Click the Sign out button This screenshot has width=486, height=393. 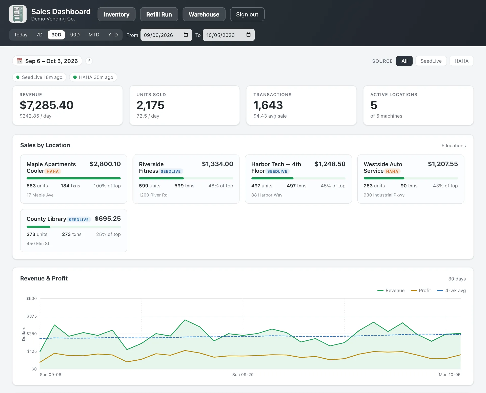point(247,14)
